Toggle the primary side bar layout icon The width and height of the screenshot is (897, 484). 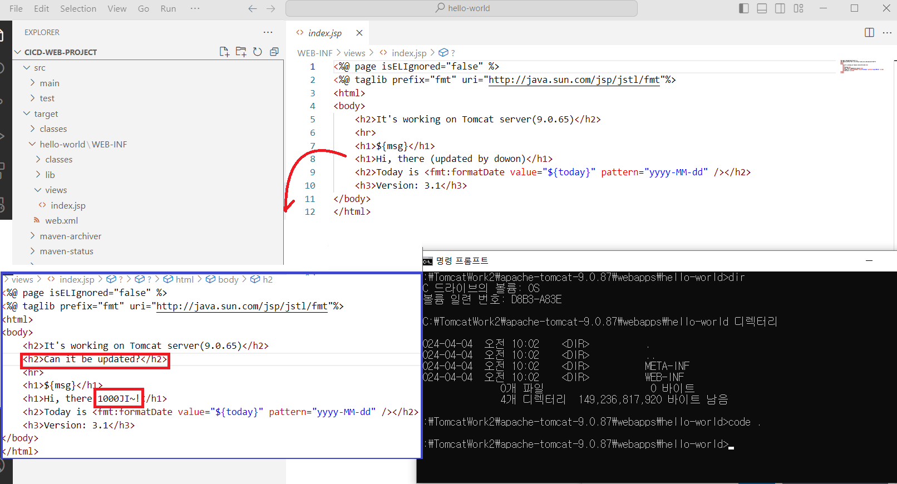(744, 8)
